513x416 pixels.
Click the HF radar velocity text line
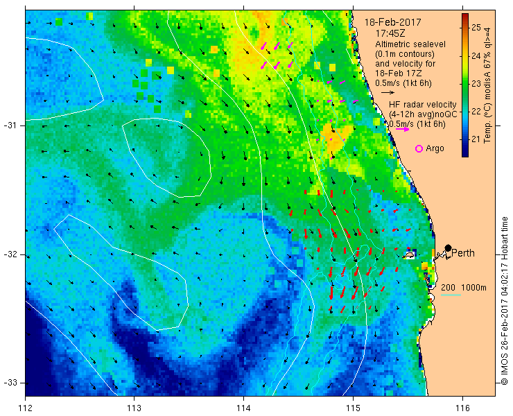point(422,105)
